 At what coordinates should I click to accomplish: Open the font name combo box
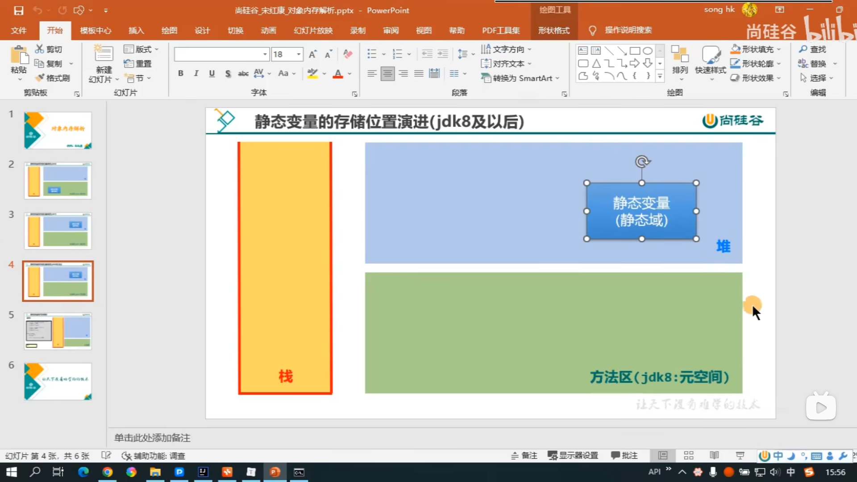point(222,54)
